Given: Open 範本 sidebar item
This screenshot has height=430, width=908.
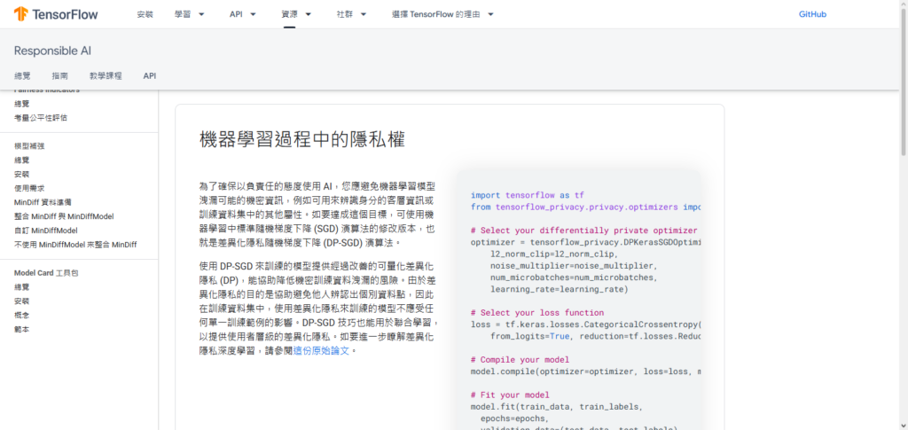Looking at the screenshot, I should [x=21, y=329].
